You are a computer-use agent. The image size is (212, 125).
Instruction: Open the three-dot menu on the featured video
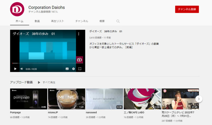79,34
